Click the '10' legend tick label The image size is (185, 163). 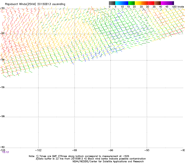(122, 7)
